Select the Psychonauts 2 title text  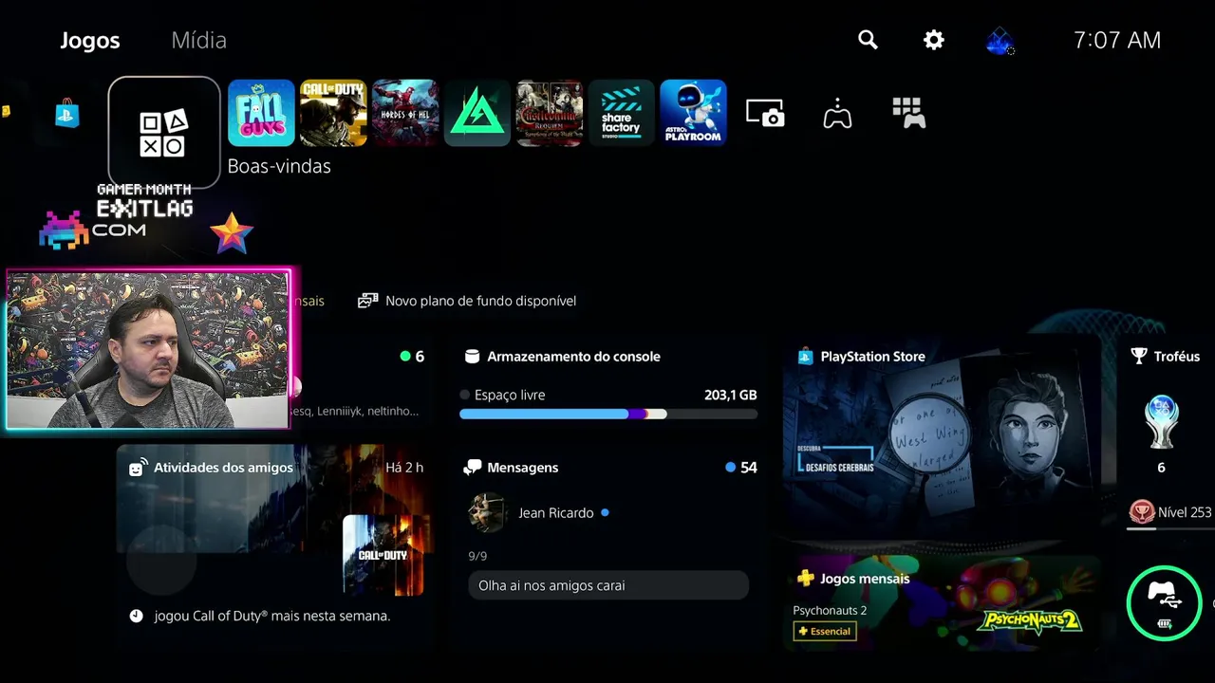coord(830,610)
